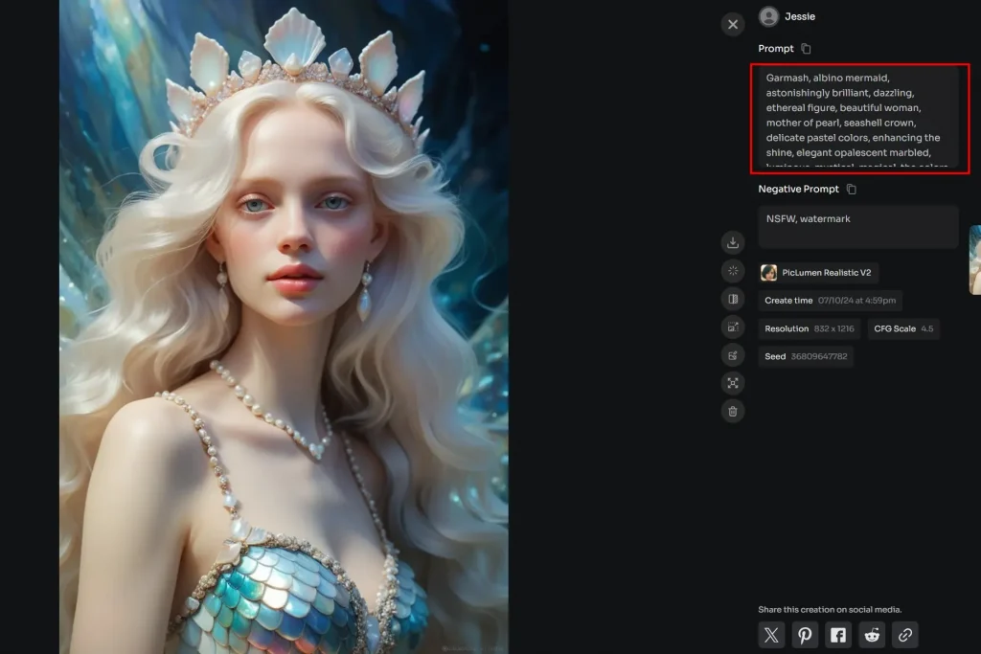Open the image edit tool
The height and width of the screenshot is (654, 981).
(732, 354)
